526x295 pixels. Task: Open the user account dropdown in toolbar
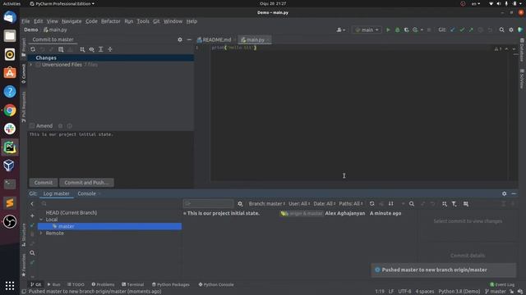[340, 29]
